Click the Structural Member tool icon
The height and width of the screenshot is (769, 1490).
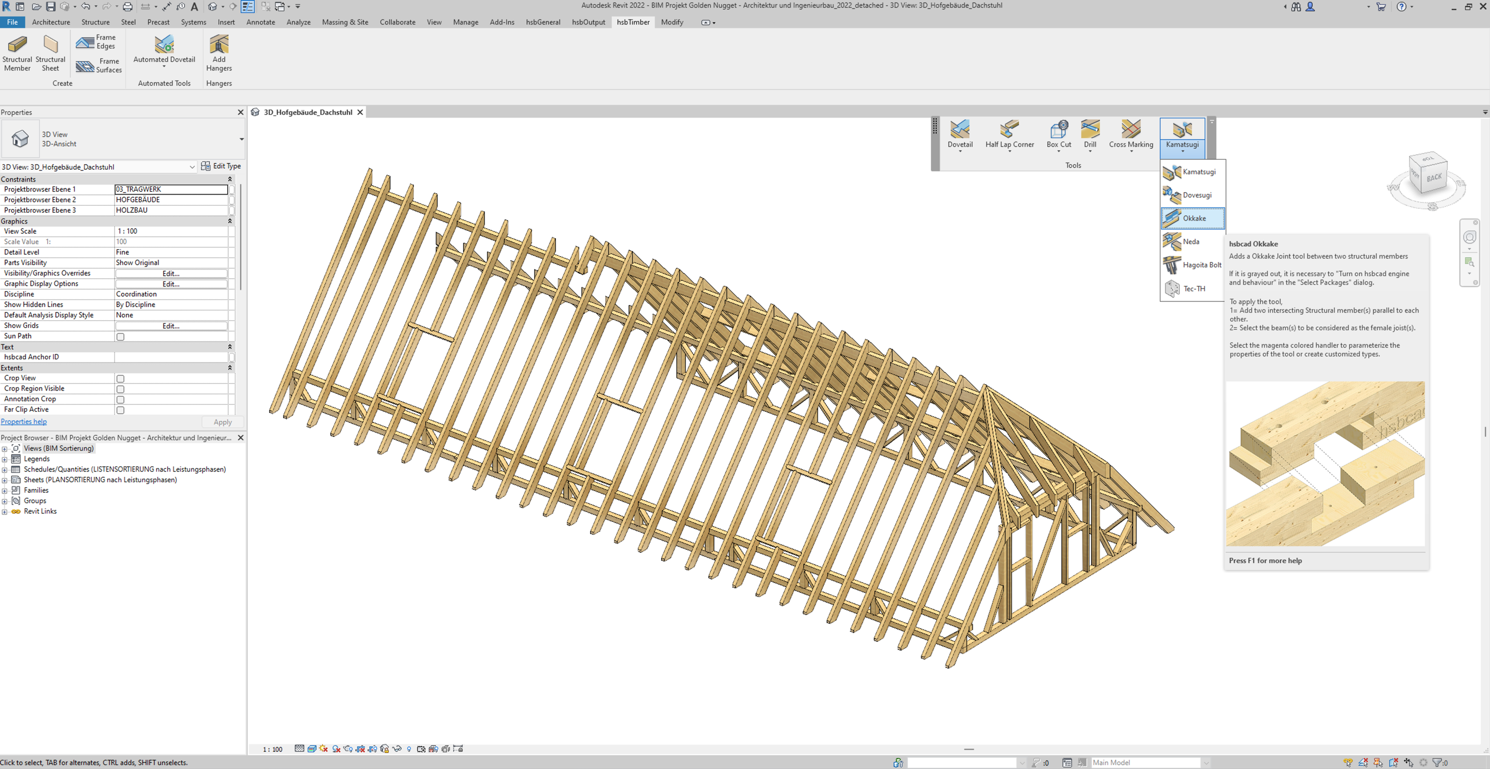coord(17,45)
